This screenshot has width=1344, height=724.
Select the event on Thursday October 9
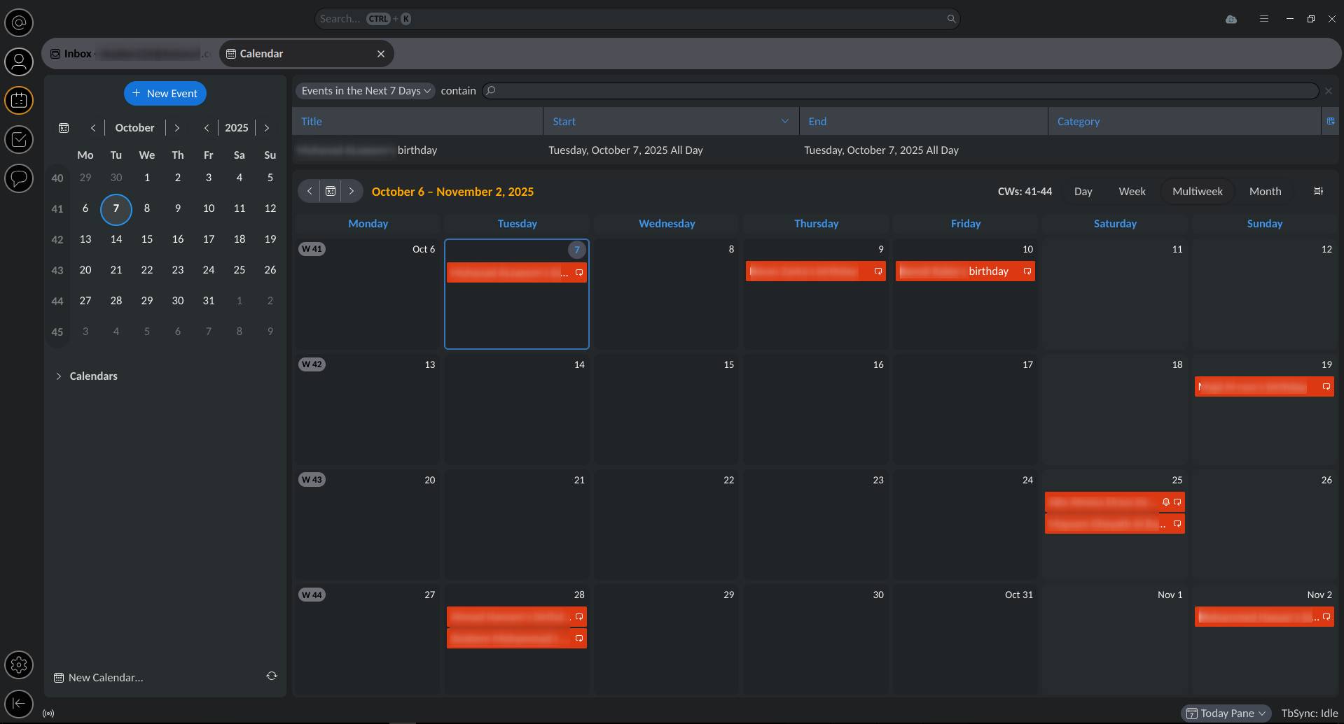(816, 271)
